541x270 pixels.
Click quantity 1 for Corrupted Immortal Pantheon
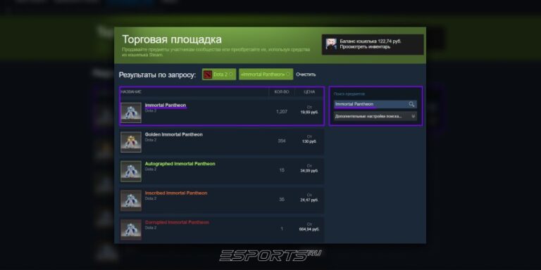pyautogui.click(x=282, y=229)
